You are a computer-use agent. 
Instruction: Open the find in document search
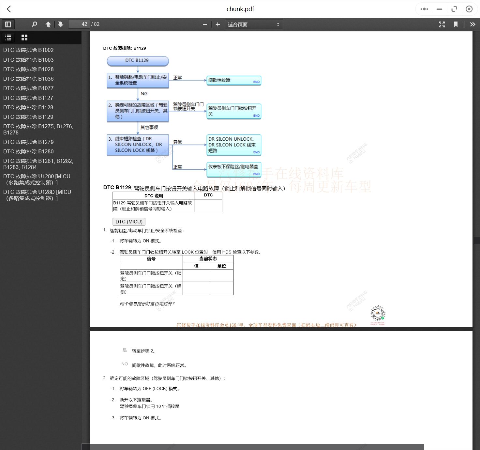[x=34, y=24]
